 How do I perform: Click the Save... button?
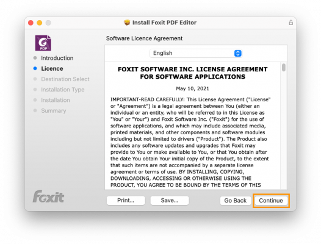tap(170, 201)
